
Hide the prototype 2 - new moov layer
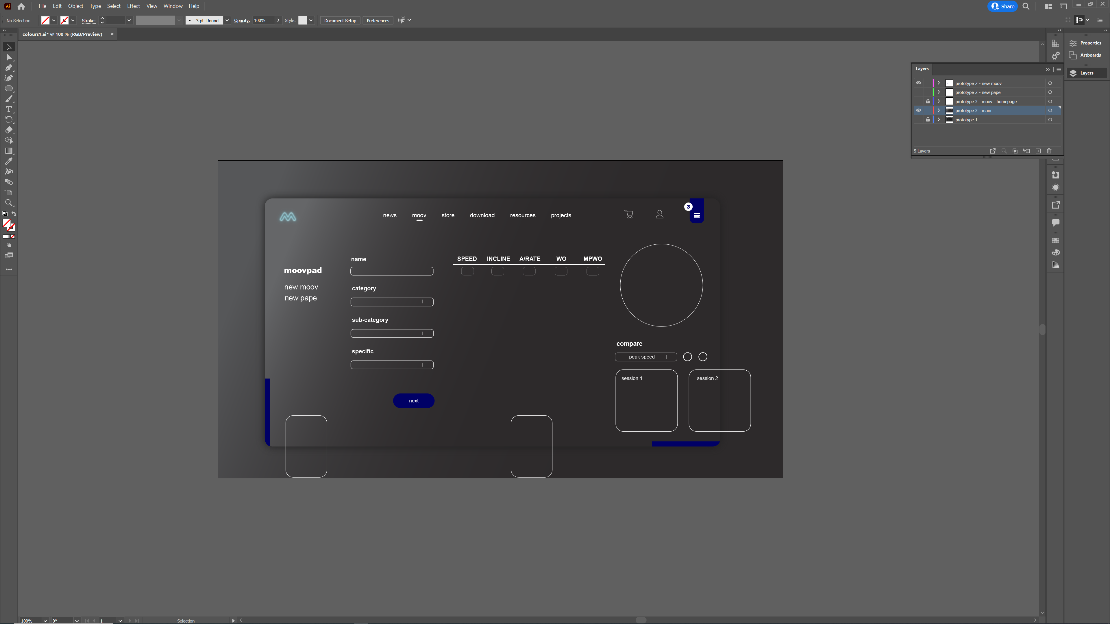(x=918, y=83)
